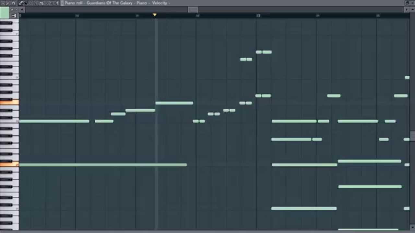Viewport: 415px width, 233px height.
Task: Select the Draw pencil tool
Action: coord(21,3)
